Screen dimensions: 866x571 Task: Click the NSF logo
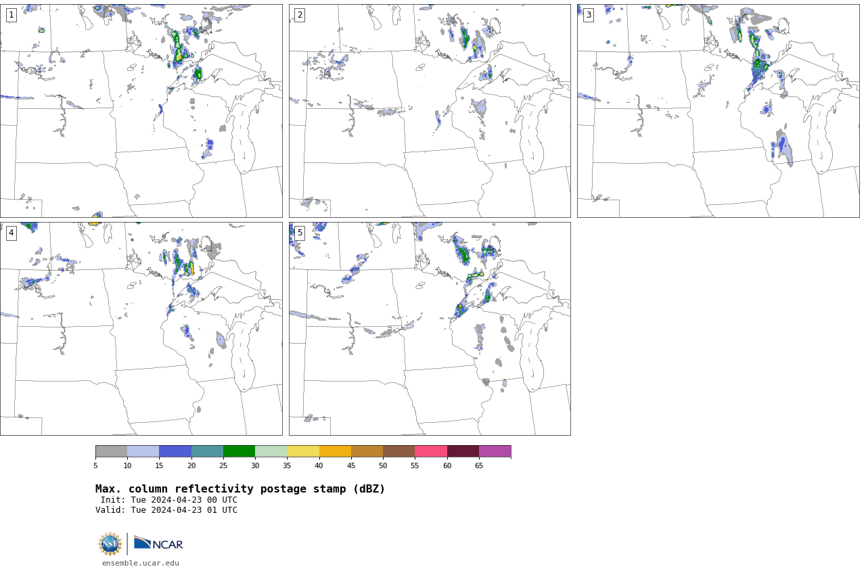pyautogui.click(x=110, y=544)
